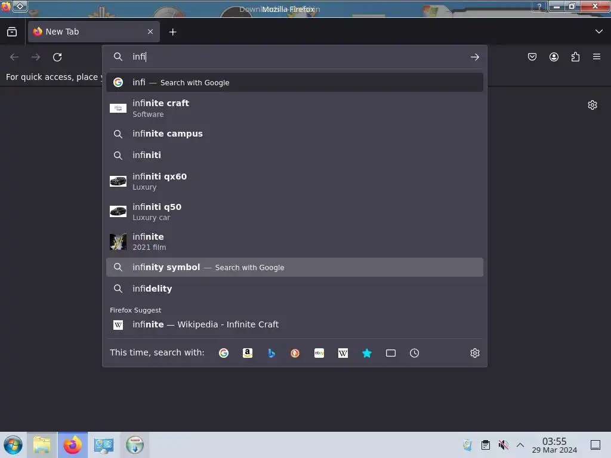This screenshot has width=611, height=458.
Task: Open a new tab with plus button
Action: pos(172,32)
